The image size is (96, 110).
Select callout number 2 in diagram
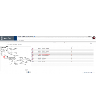click(x=11, y=48)
